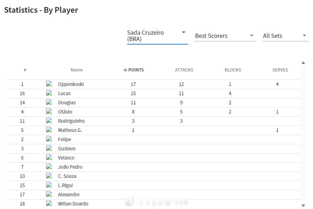Viewport: 313px width, 209px height.
Task: Sort table by POINTS column
Action: (133, 70)
